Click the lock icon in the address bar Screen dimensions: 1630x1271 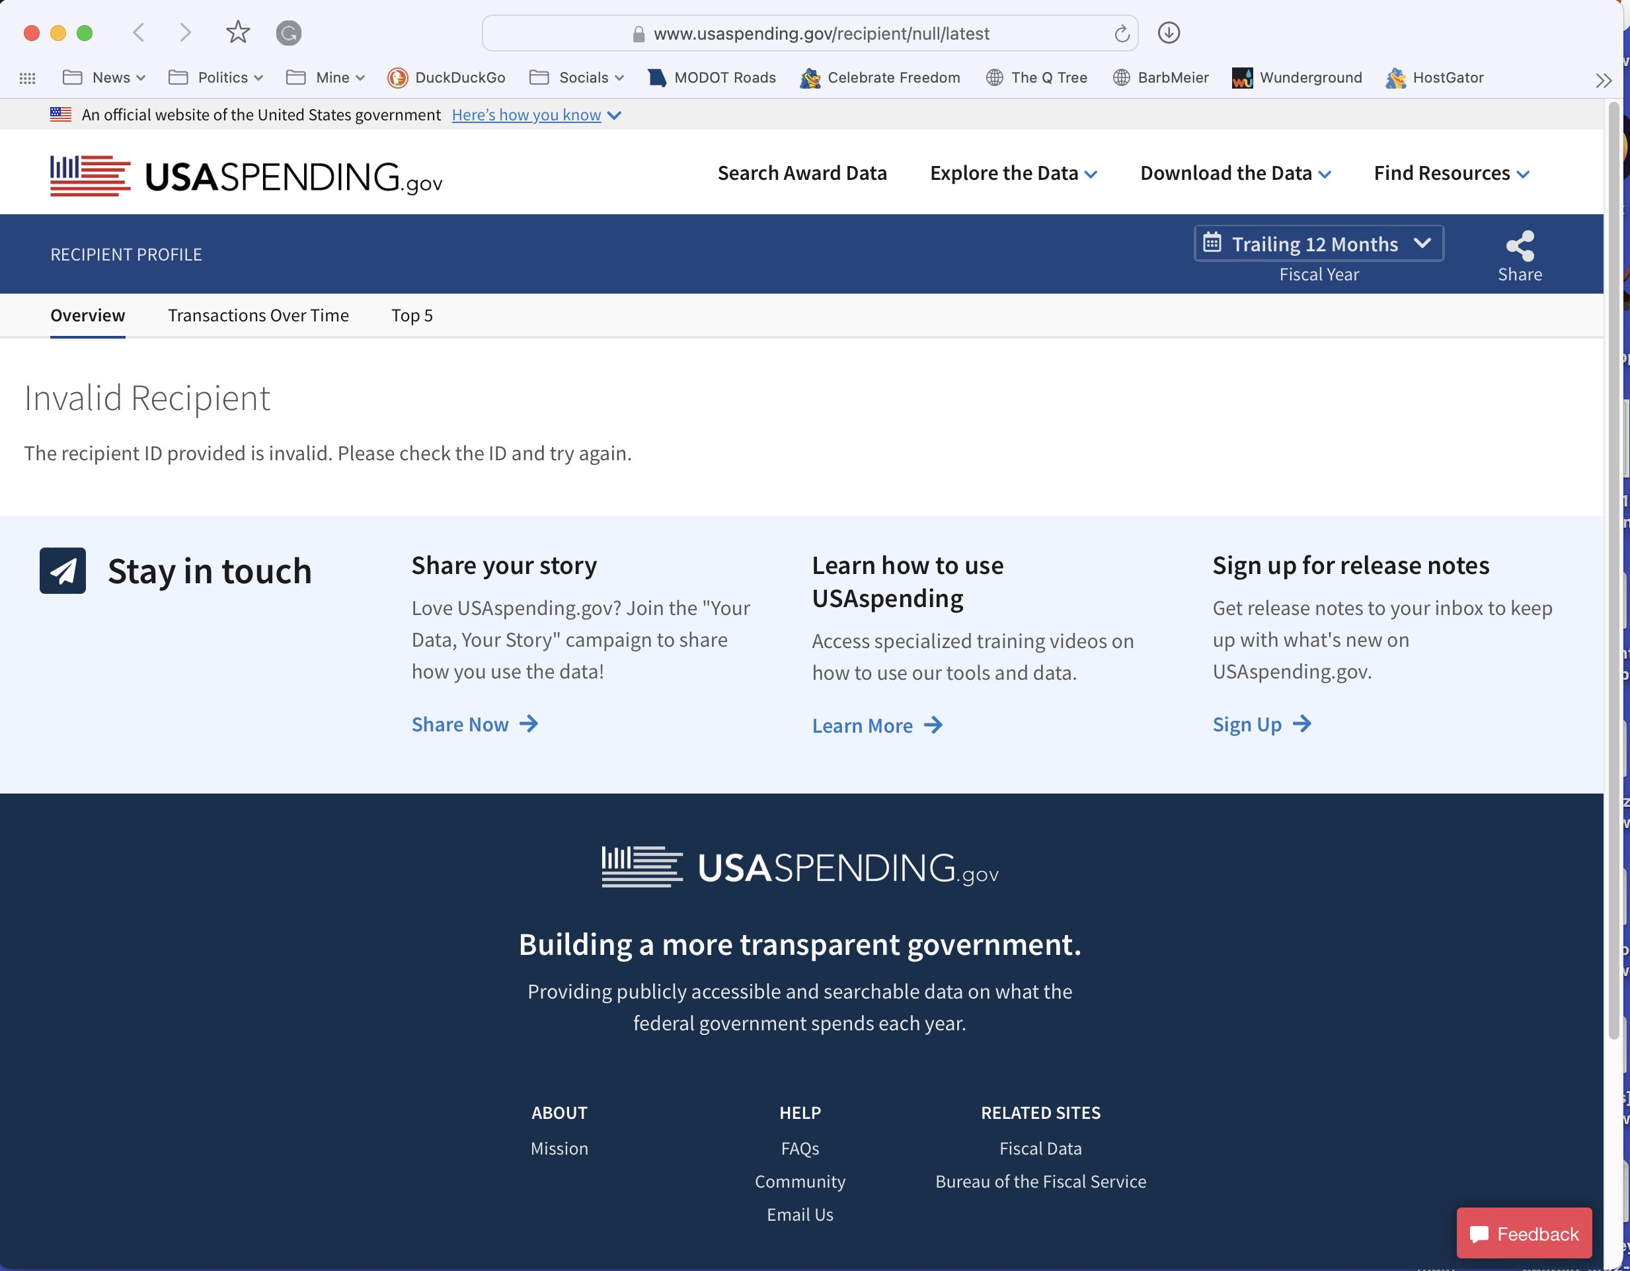638,34
